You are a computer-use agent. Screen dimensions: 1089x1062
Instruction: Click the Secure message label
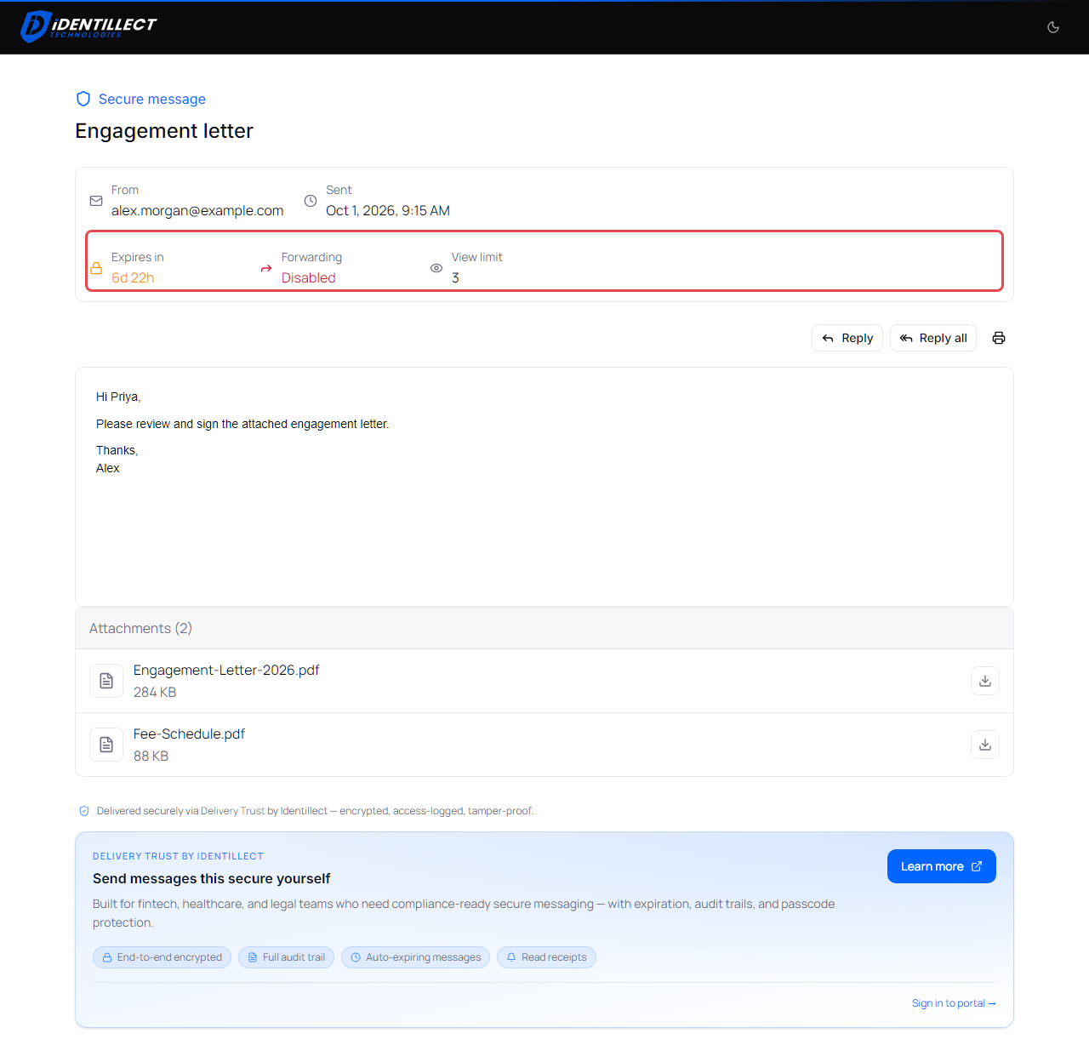tap(152, 99)
